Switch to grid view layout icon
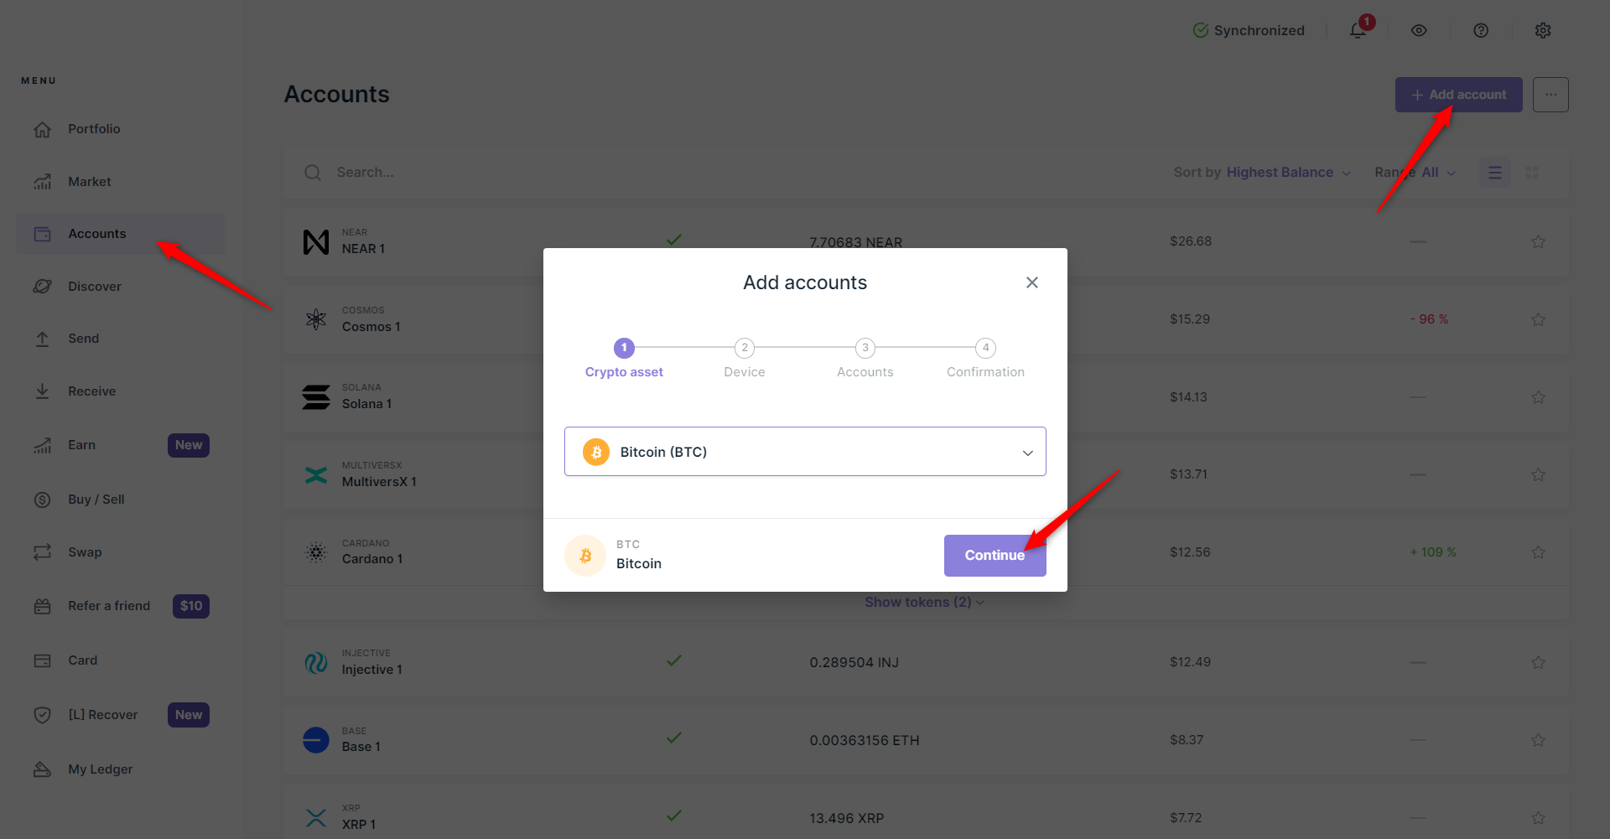The width and height of the screenshot is (1610, 839). (x=1532, y=173)
